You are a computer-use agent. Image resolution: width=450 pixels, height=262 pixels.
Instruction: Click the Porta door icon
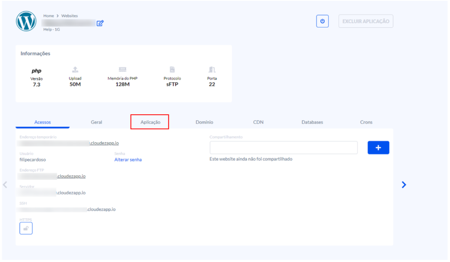[212, 69]
